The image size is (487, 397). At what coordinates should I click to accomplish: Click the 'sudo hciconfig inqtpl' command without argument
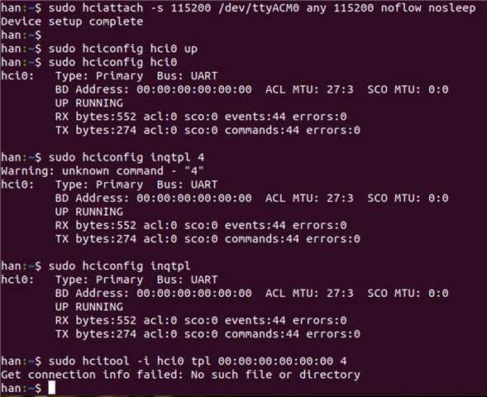click(120, 266)
